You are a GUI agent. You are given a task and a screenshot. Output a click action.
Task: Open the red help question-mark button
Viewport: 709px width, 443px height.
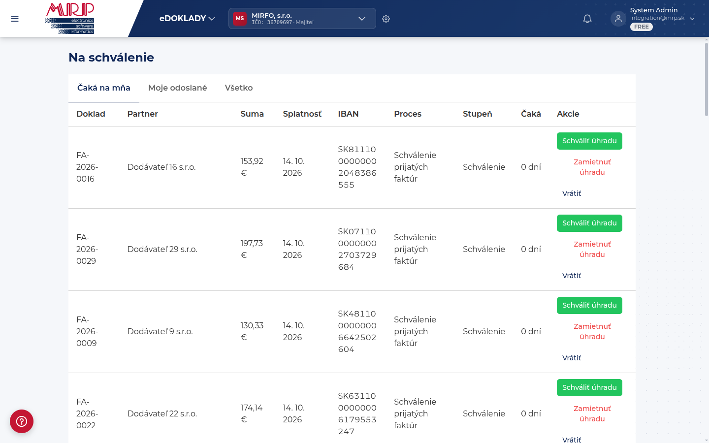click(x=22, y=421)
